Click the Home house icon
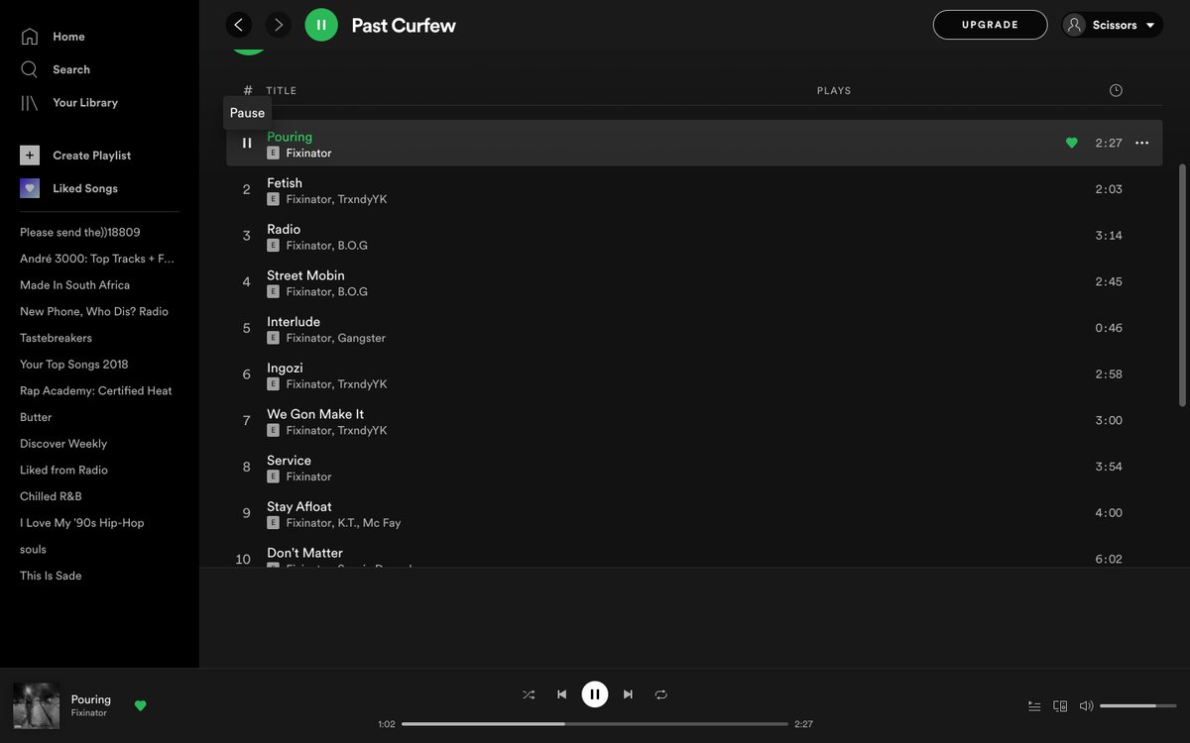 pyautogui.click(x=30, y=37)
